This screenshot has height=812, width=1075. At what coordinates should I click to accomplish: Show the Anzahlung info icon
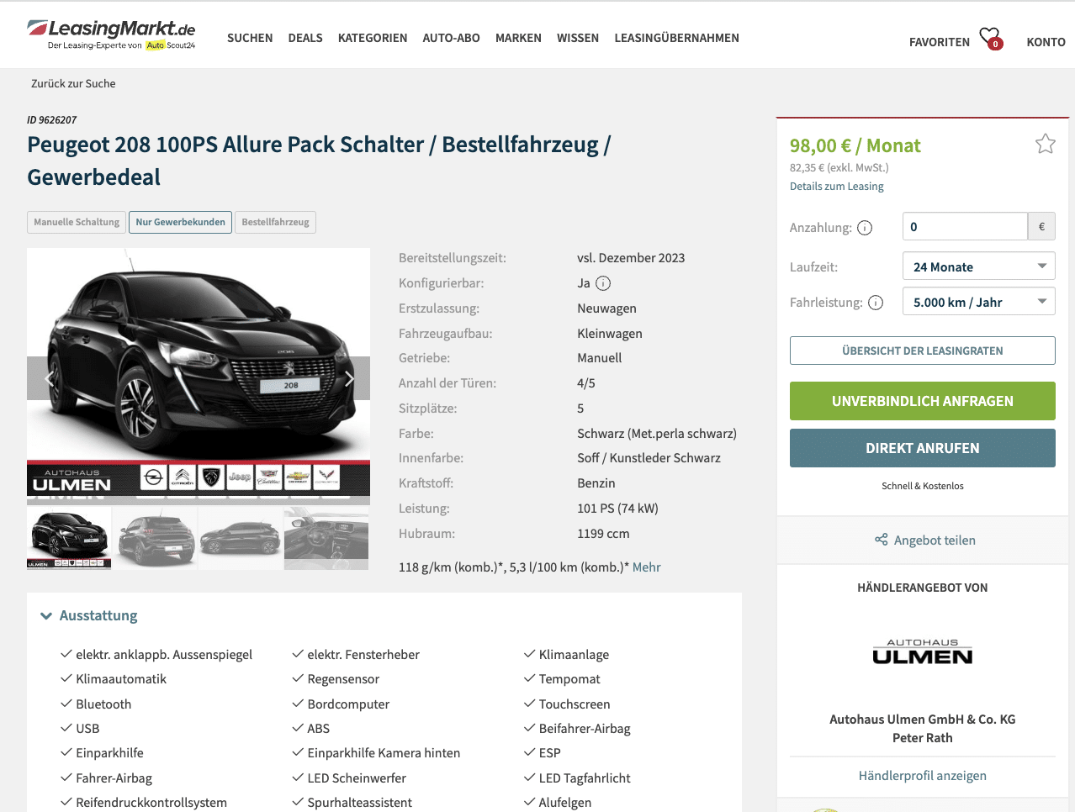pyautogui.click(x=865, y=228)
